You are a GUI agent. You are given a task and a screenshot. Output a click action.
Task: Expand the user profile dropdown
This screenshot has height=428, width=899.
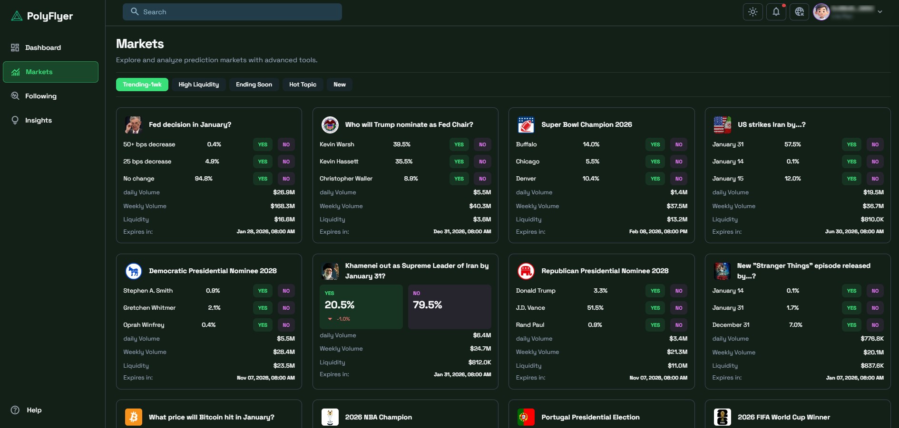881,11
